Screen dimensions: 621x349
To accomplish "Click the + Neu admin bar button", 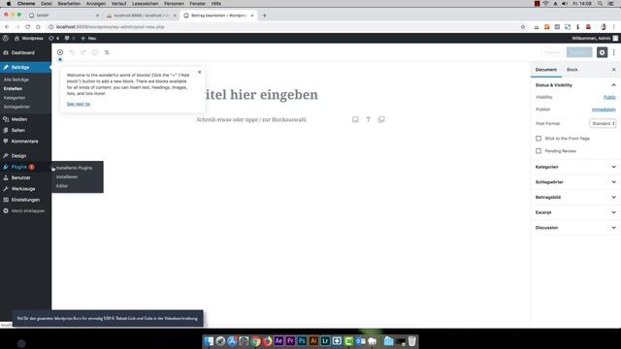I will (88, 39).
